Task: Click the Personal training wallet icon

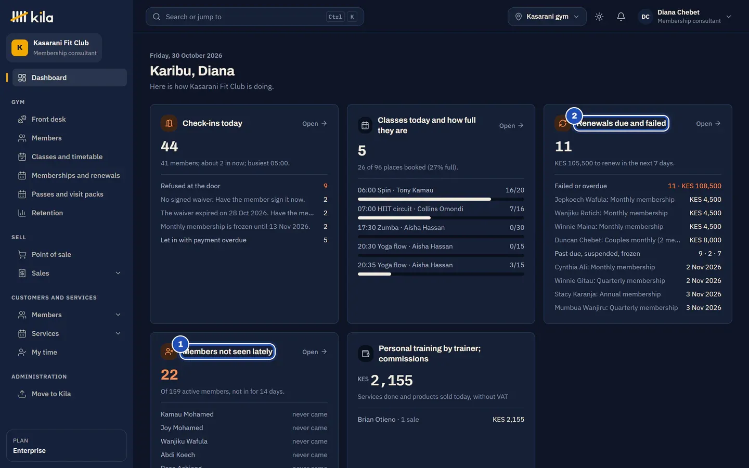Action: [x=366, y=354]
